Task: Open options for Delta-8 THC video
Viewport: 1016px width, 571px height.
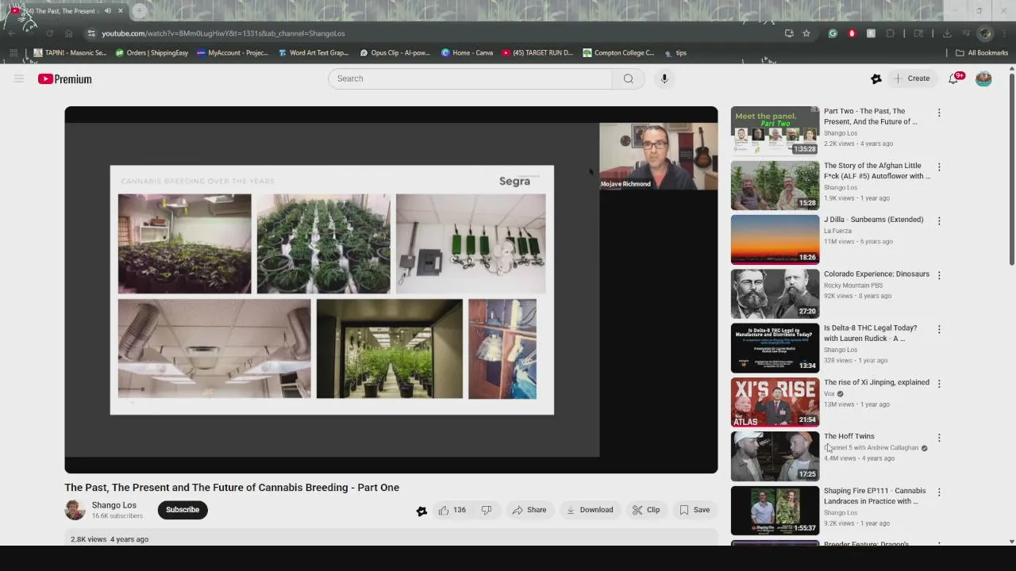Action: pyautogui.click(x=939, y=329)
